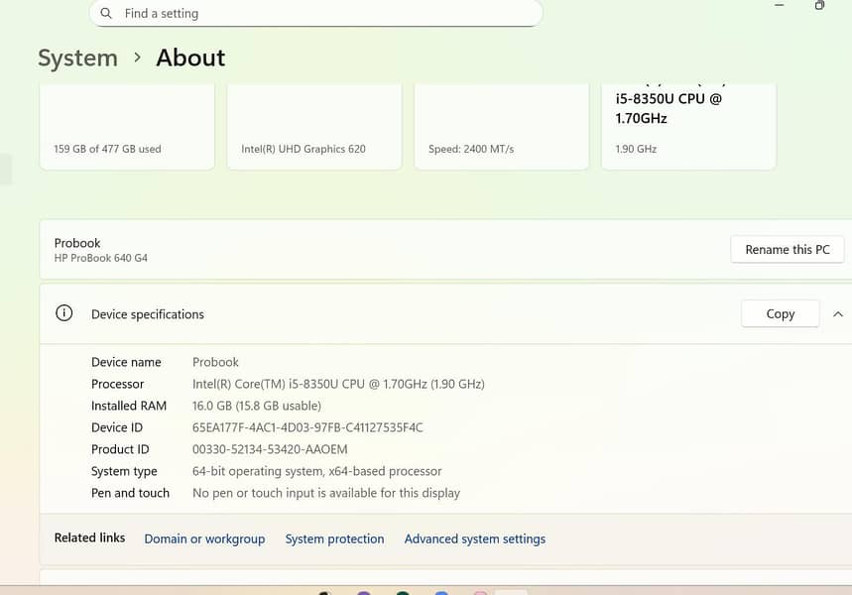Go back to System in breadcrumb
Viewport: 852px width, 595px height.
point(77,59)
